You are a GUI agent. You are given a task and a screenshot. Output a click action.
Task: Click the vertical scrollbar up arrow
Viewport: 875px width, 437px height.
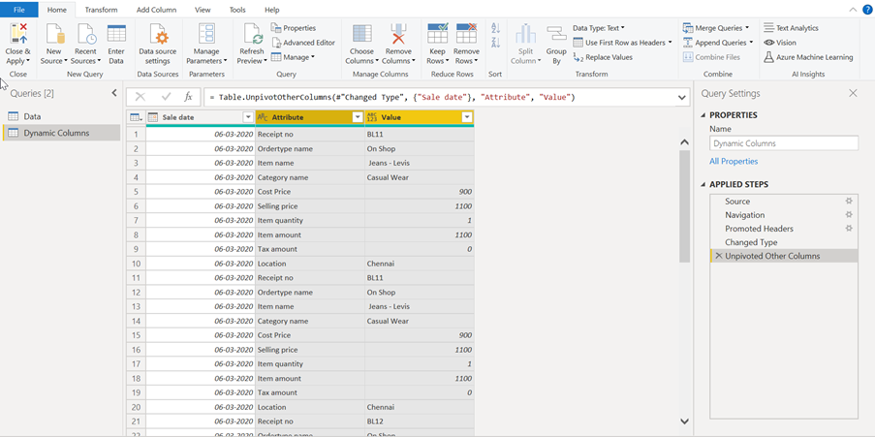click(x=685, y=142)
